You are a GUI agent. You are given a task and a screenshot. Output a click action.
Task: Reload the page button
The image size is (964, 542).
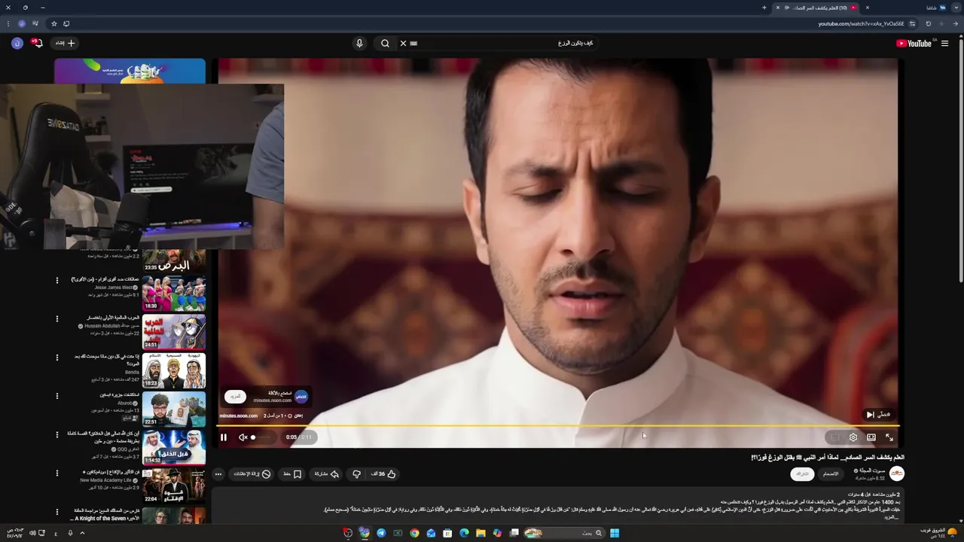click(x=929, y=23)
